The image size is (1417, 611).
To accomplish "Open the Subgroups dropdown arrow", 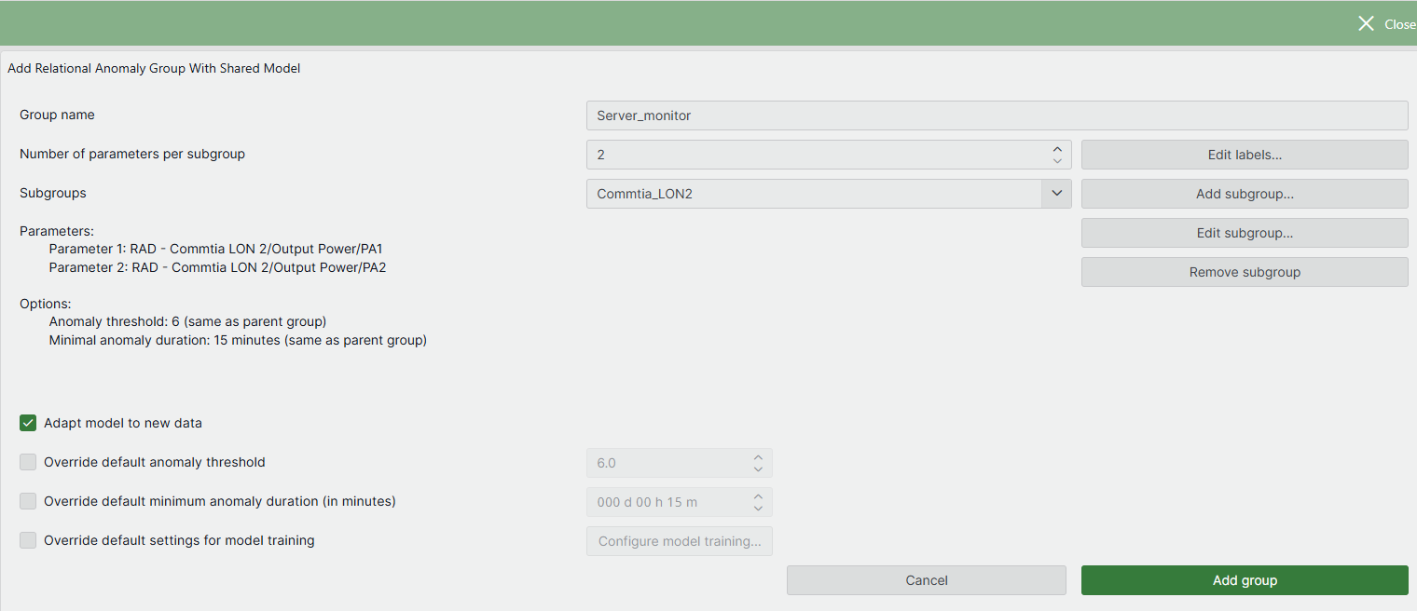I will pyautogui.click(x=1056, y=193).
